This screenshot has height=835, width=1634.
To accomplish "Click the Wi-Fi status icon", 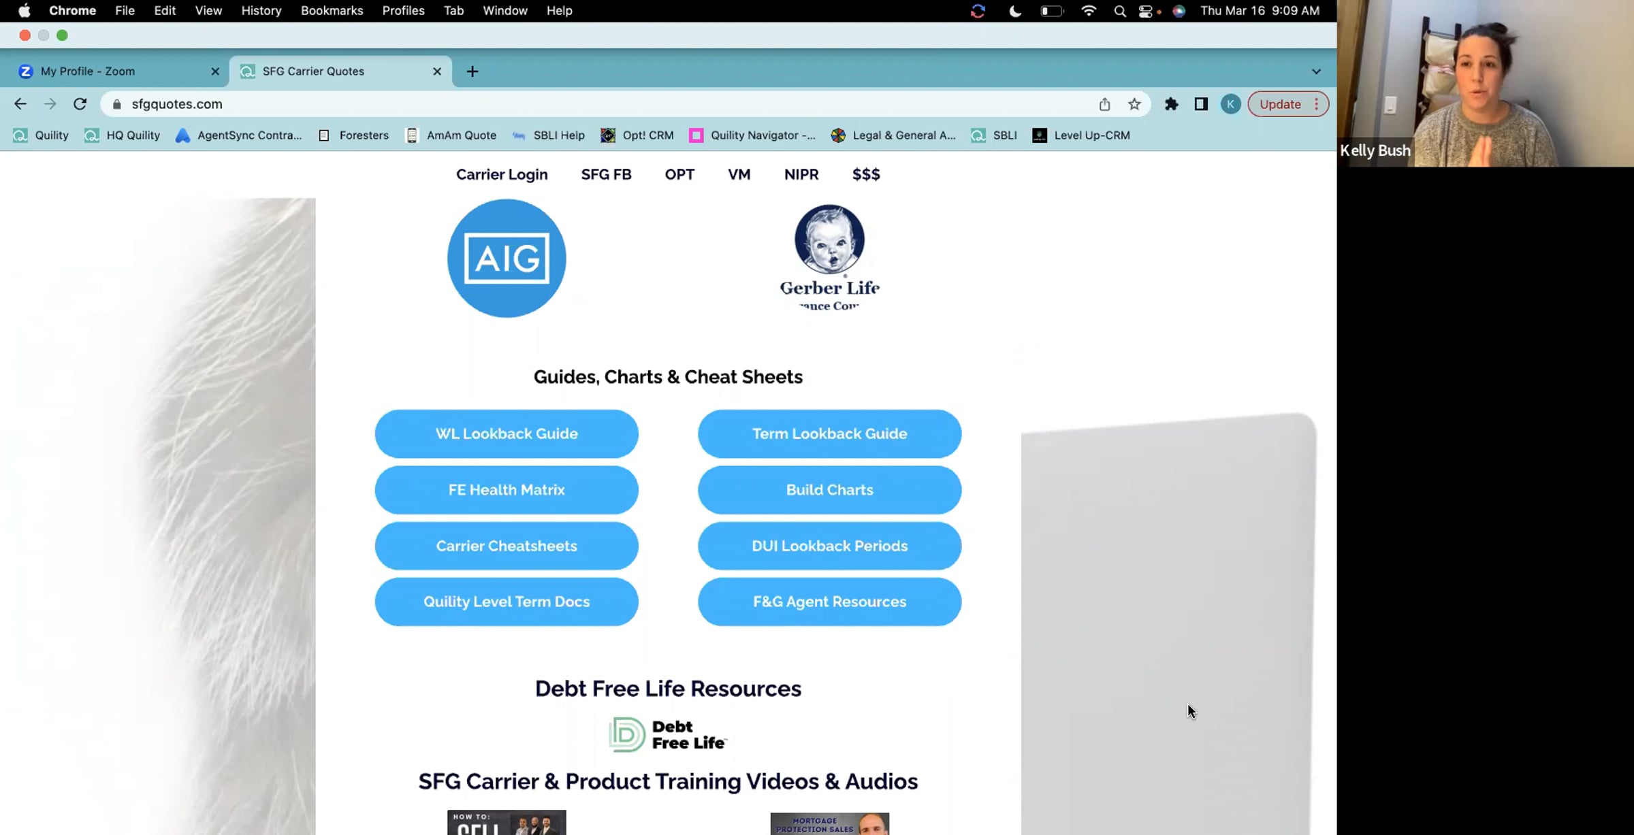I will pyautogui.click(x=1089, y=11).
